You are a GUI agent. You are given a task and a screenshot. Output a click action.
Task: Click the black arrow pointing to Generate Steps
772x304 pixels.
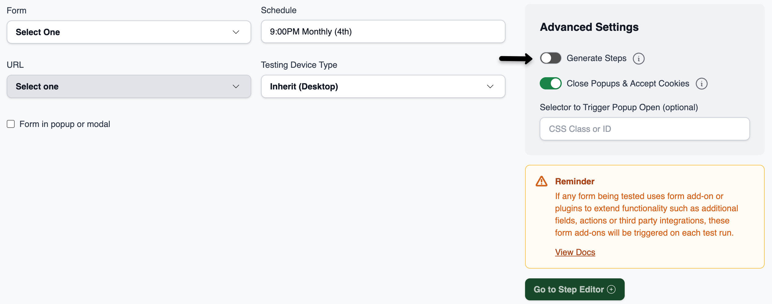(x=516, y=59)
